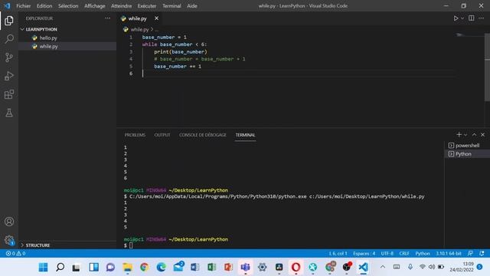Maximize the panel with up chevron
The height and width of the screenshot is (276, 490).
pos(474,135)
